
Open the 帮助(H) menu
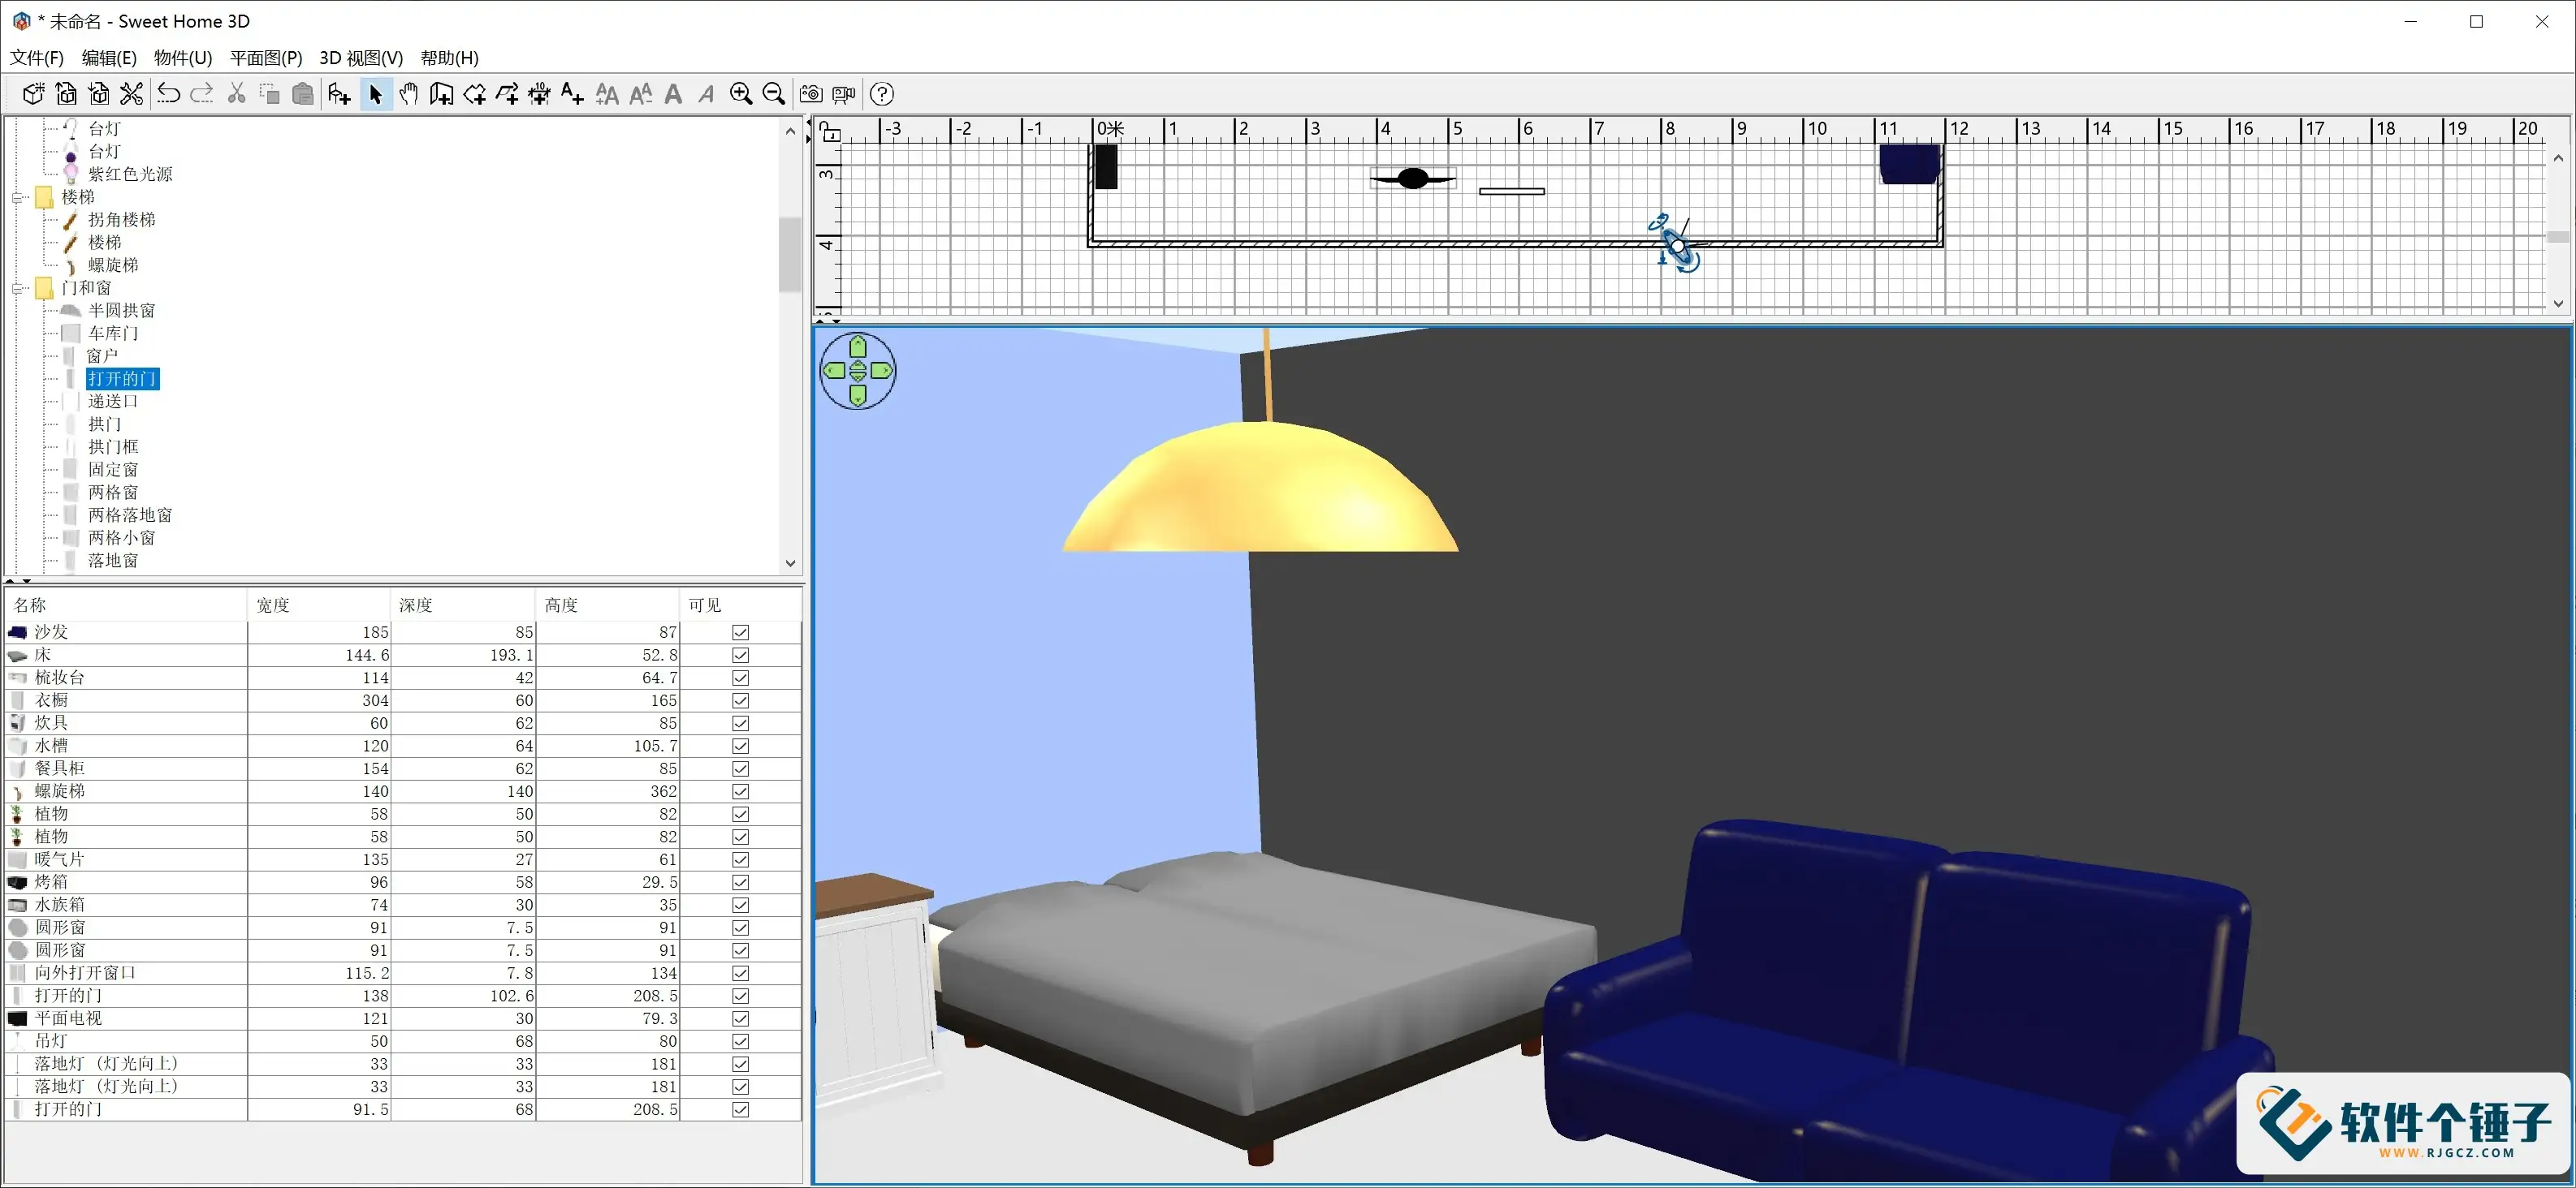(449, 58)
